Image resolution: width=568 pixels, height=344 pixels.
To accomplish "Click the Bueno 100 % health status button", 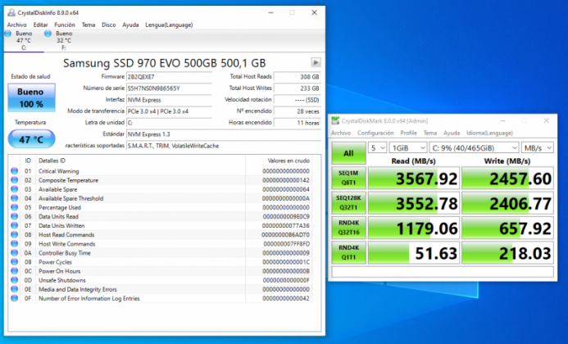I will click(x=31, y=97).
